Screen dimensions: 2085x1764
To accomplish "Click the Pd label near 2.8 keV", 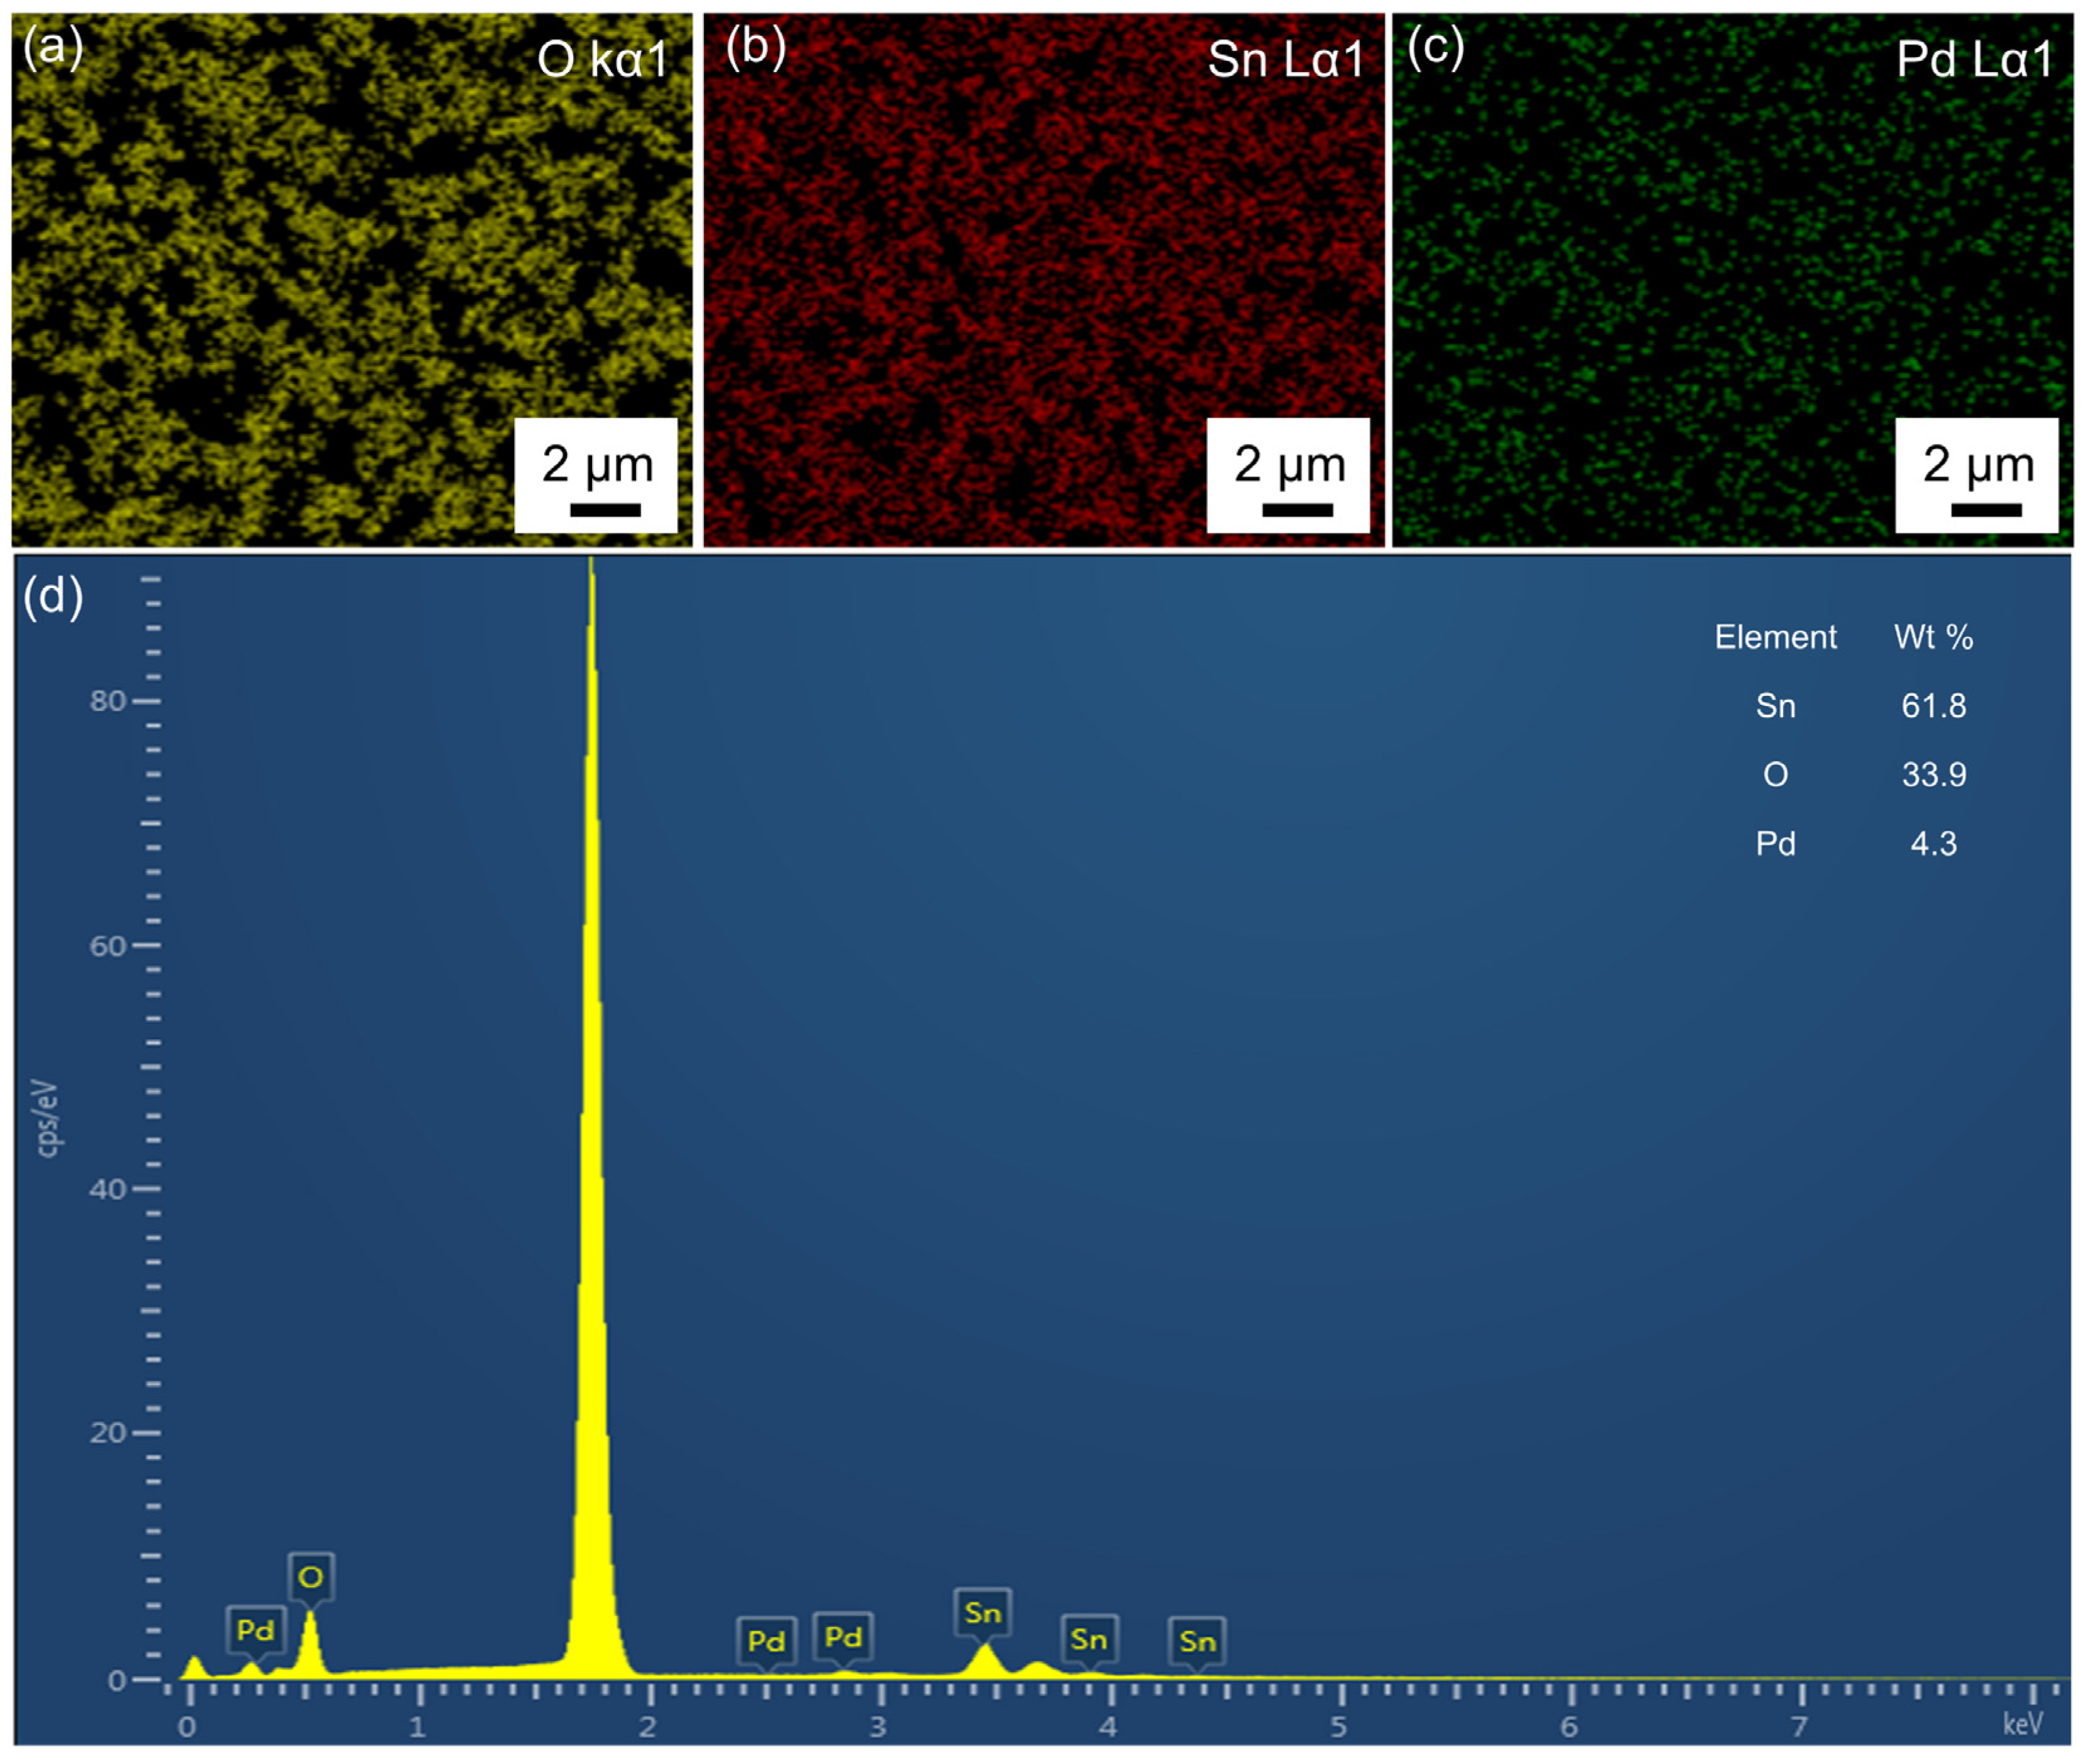I will (x=843, y=1637).
